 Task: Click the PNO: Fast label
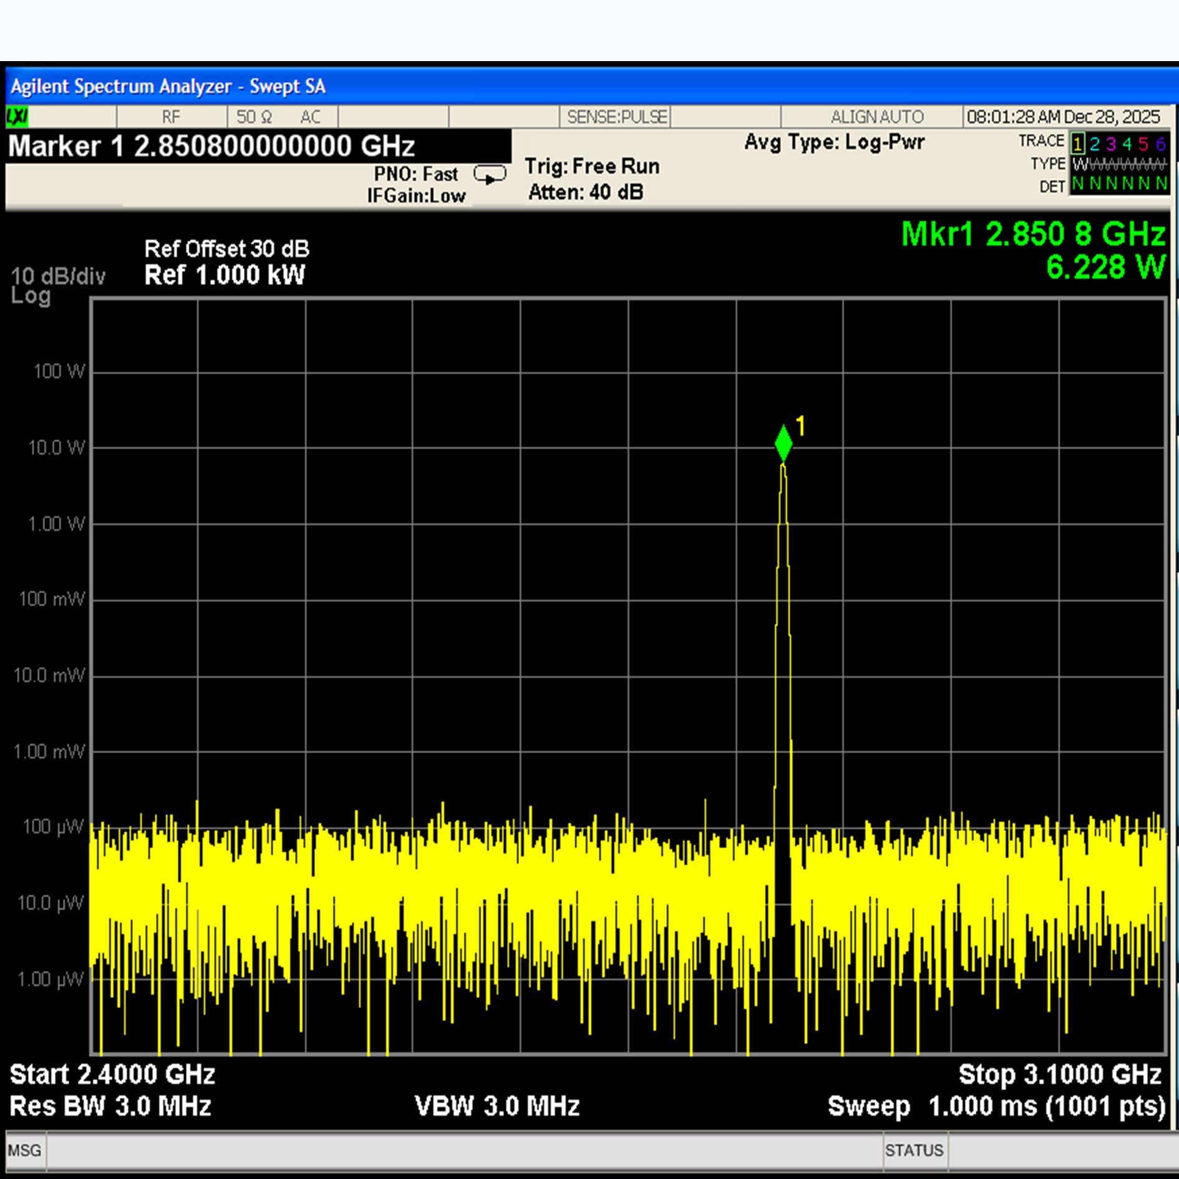click(x=415, y=174)
